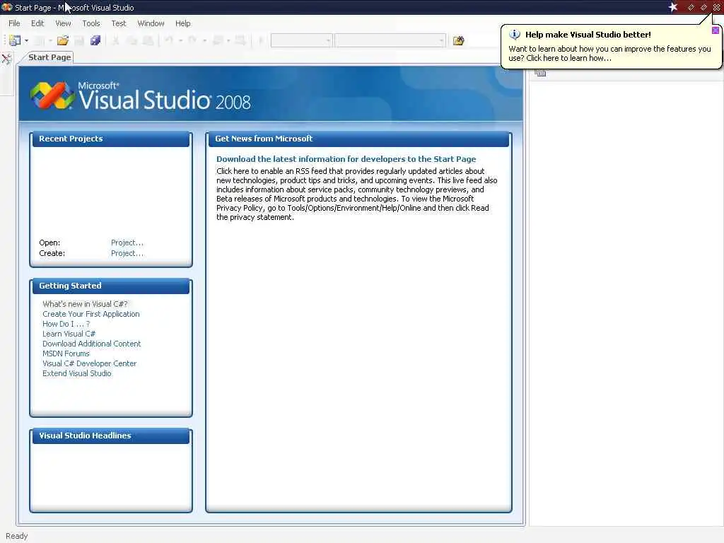Open the Undo history dropdown arrow
This screenshot has height=543, width=724.
click(x=180, y=40)
